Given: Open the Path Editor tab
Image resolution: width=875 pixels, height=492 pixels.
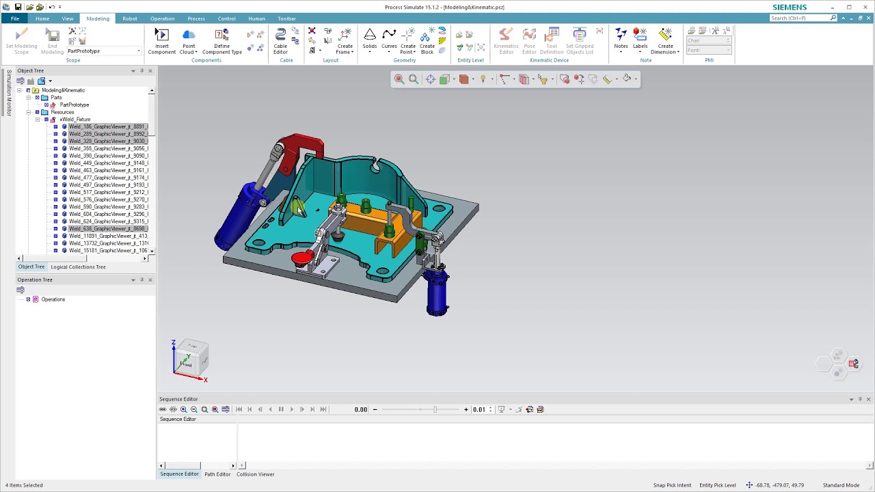Looking at the screenshot, I should (x=217, y=474).
